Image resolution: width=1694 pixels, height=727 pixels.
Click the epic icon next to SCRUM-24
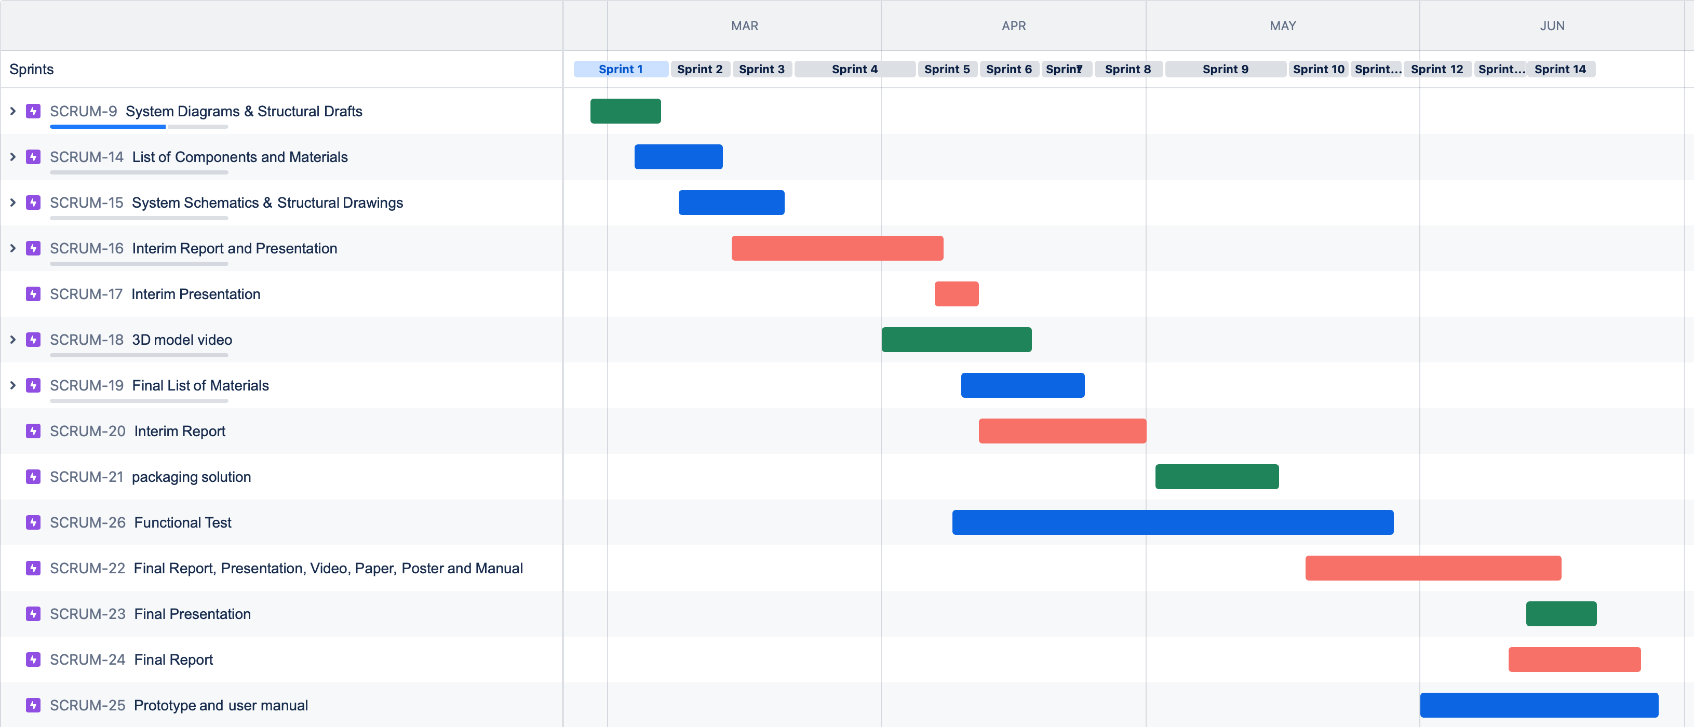click(33, 659)
